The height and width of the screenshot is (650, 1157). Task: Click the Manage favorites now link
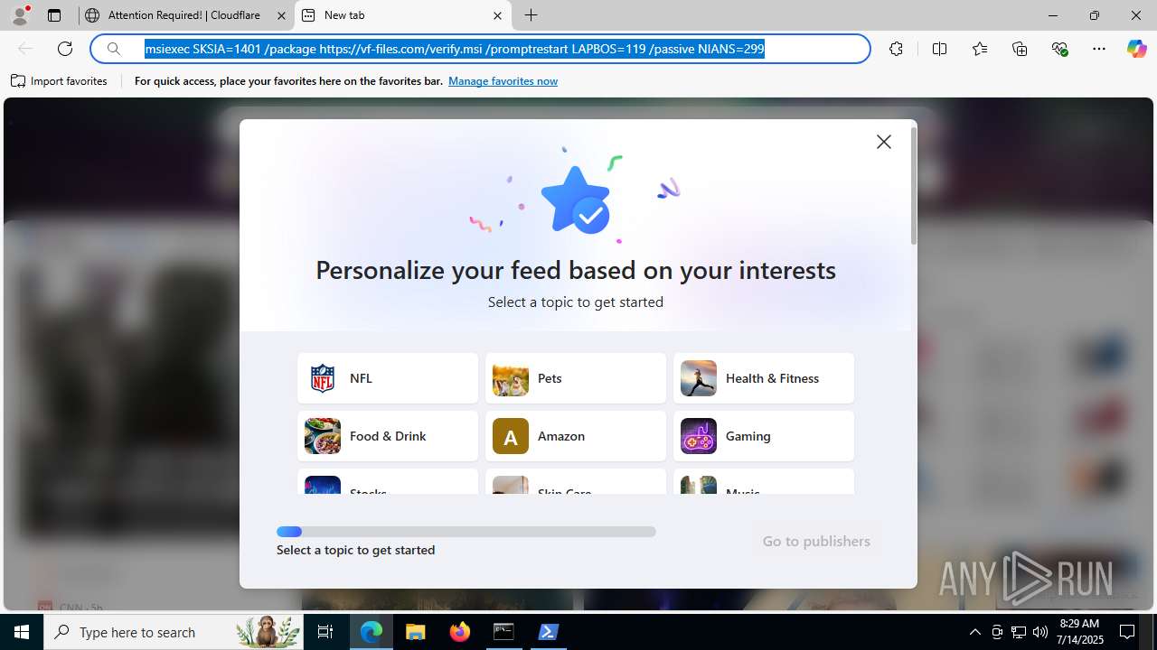tap(503, 81)
